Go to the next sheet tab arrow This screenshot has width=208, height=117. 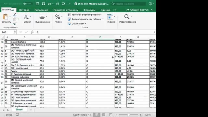(8, 110)
